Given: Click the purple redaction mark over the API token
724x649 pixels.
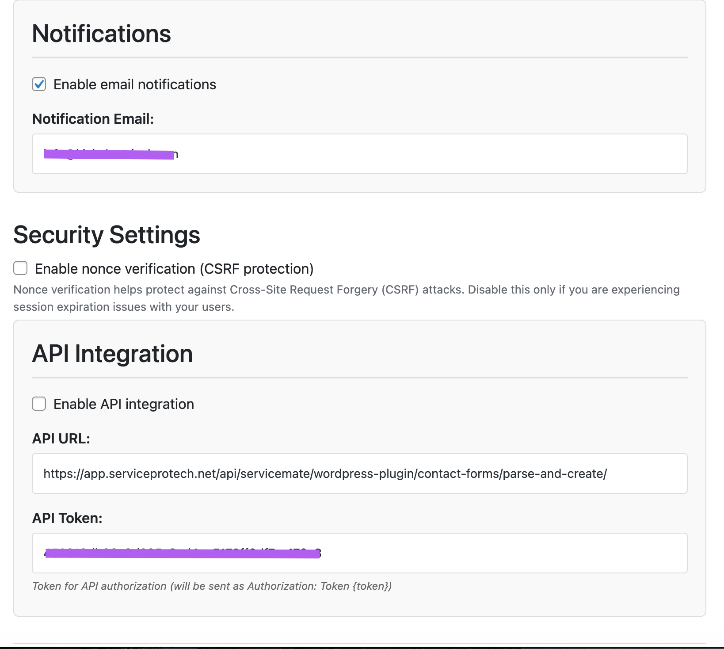Looking at the screenshot, I should point(182,554).
